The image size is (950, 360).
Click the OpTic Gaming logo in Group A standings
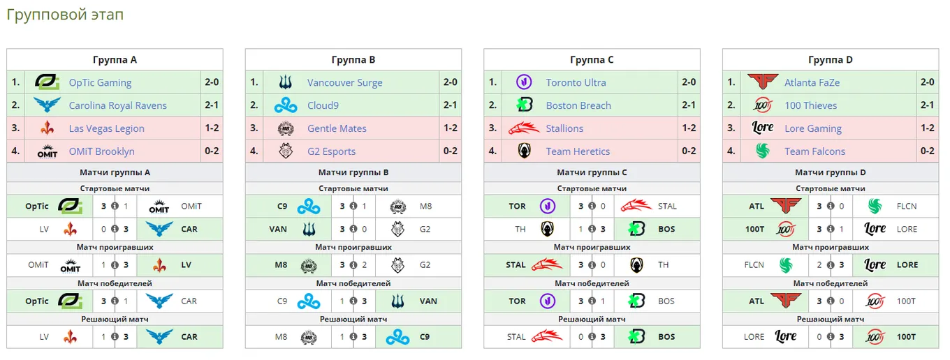pyautogui.click(x=47, y=82)
